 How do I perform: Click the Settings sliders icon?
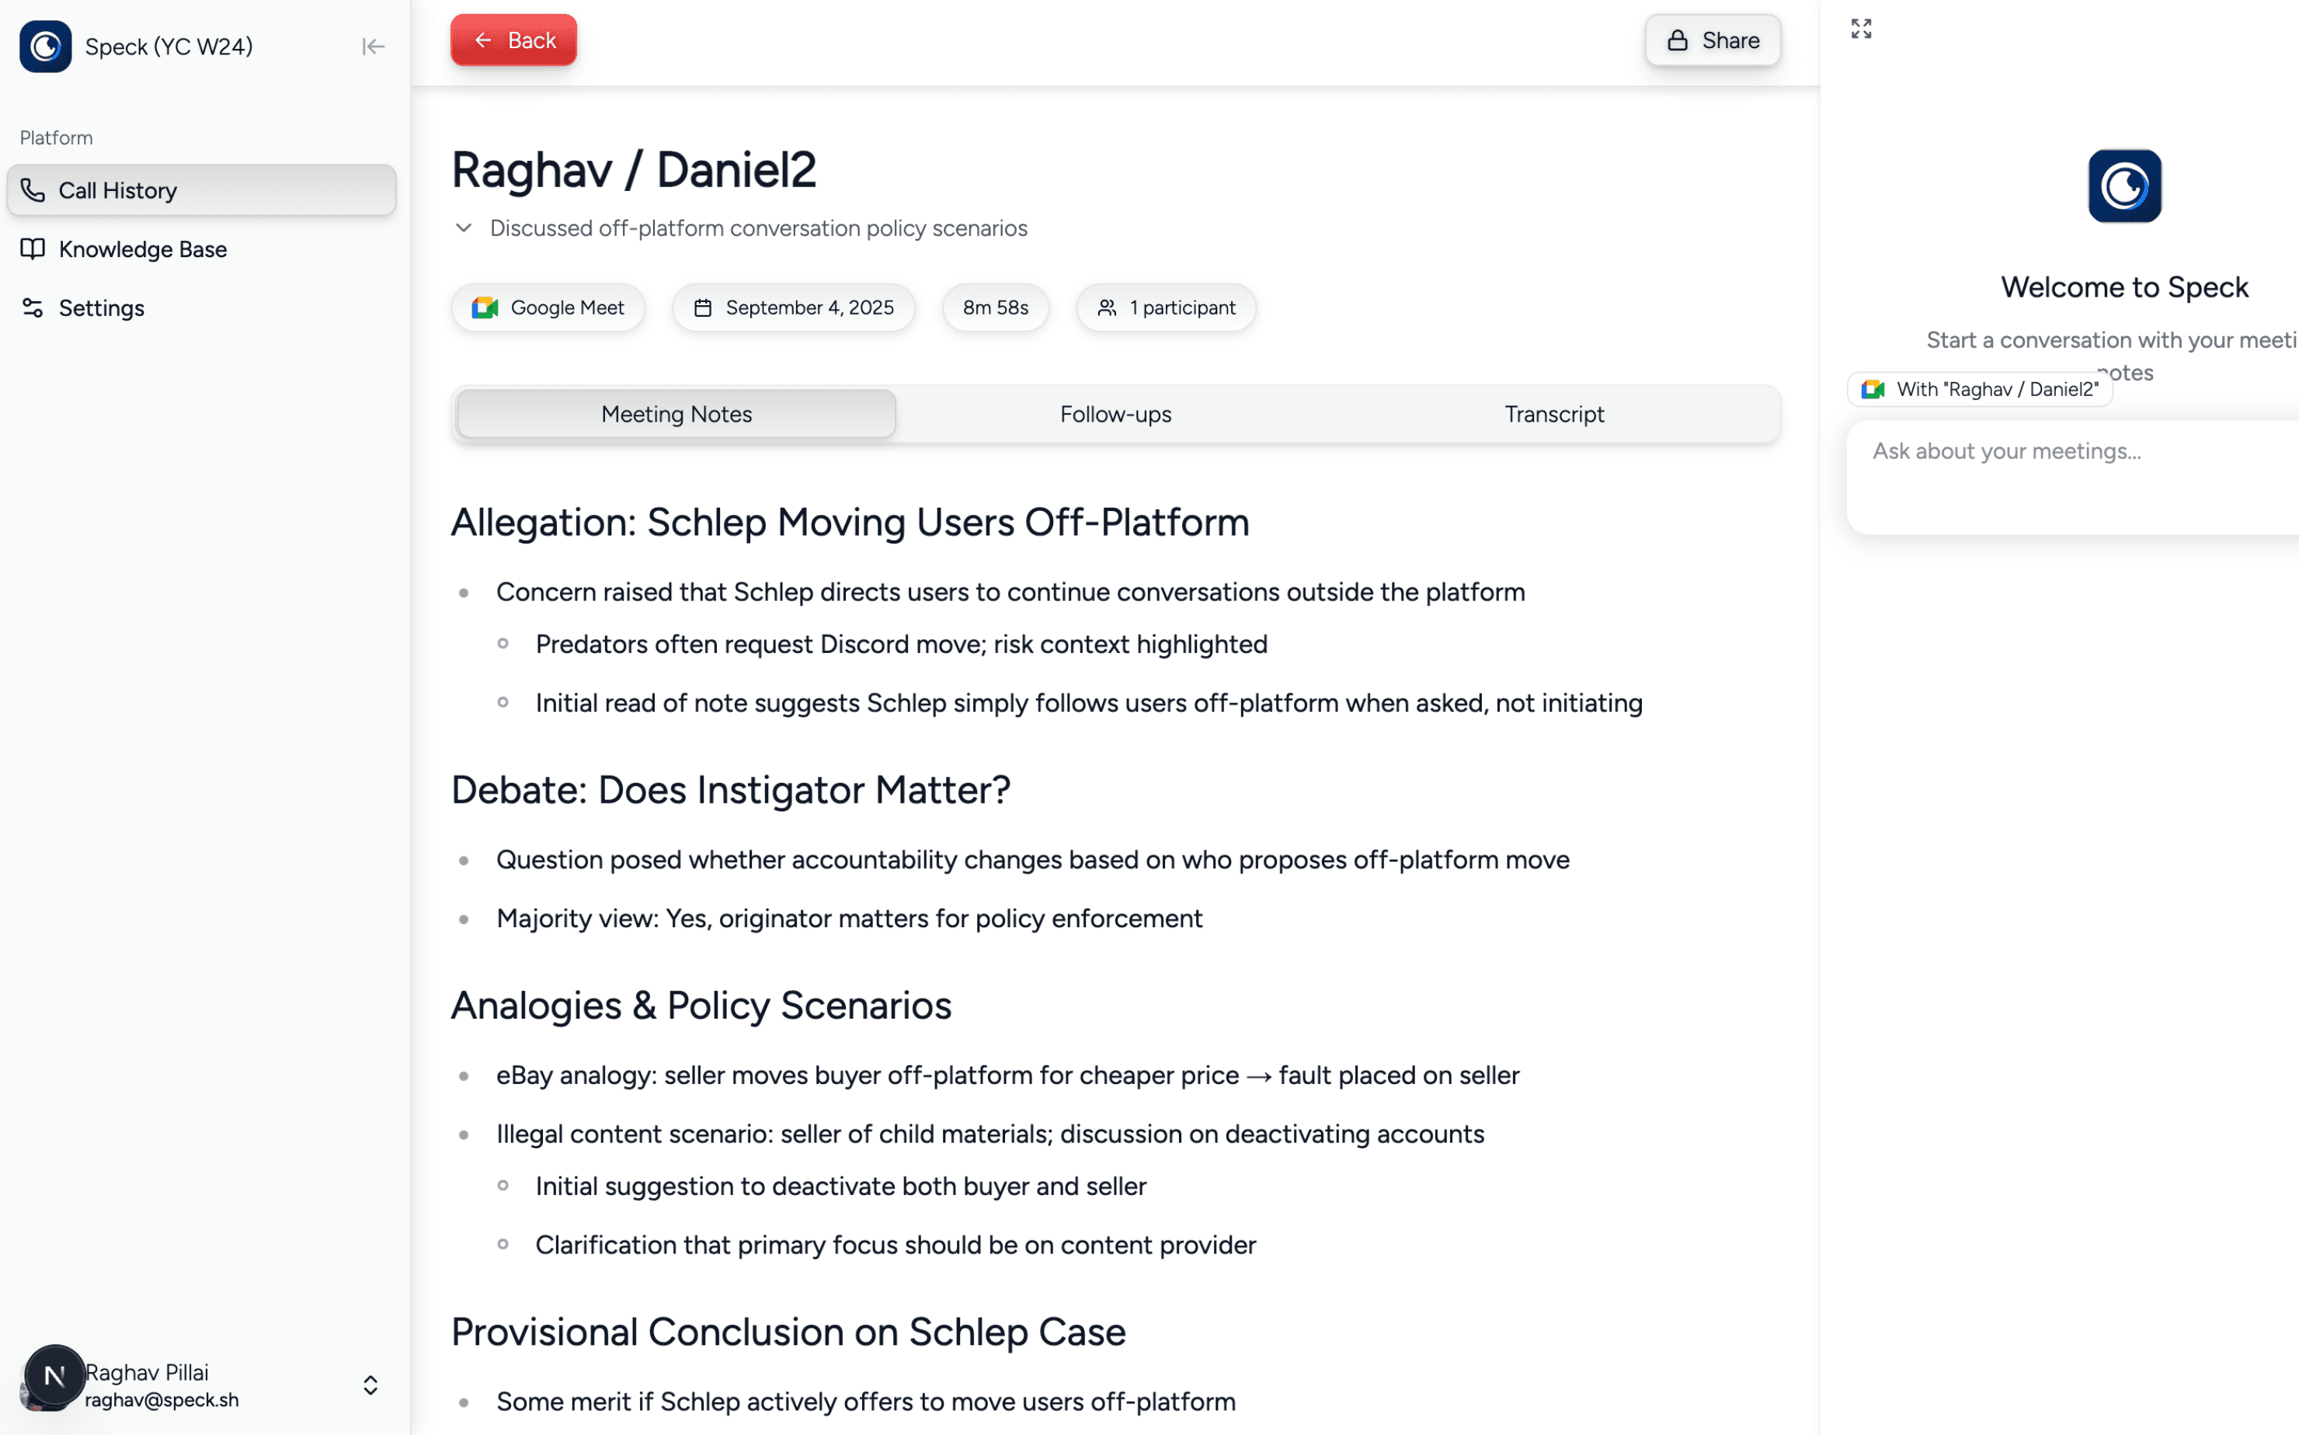click(x=33, y=308)
